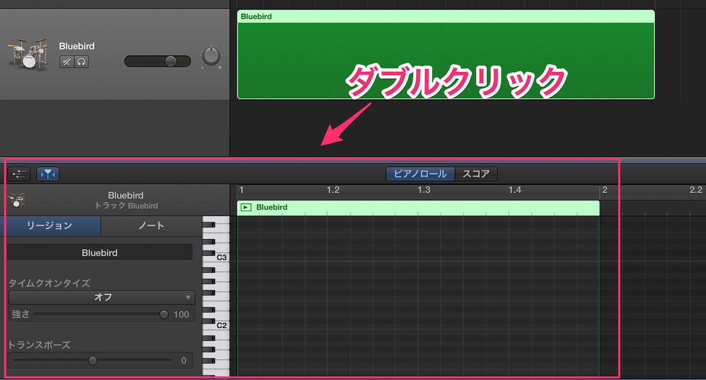Screen dimensions: 706x380
Task: Click the トラック Bluebird subtitle text
Action: click(126, 206)
